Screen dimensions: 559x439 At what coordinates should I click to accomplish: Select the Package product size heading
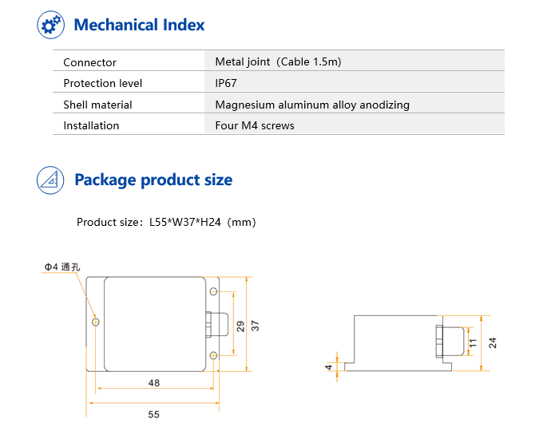pos(153,180)
